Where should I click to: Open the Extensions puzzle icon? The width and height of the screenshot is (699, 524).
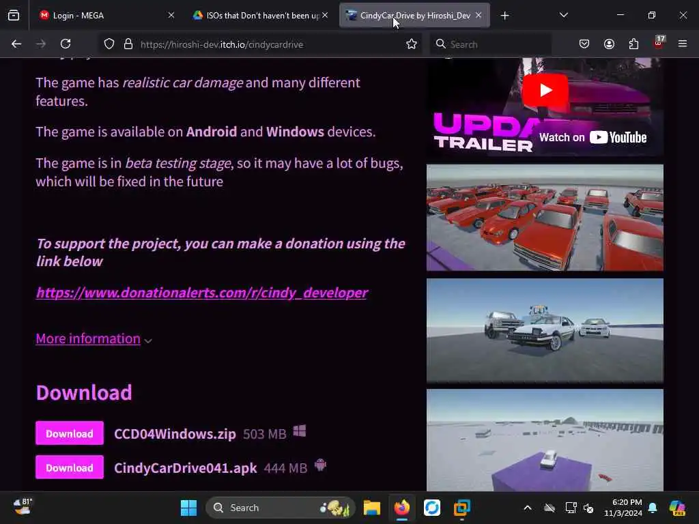[x=633, y=44]
